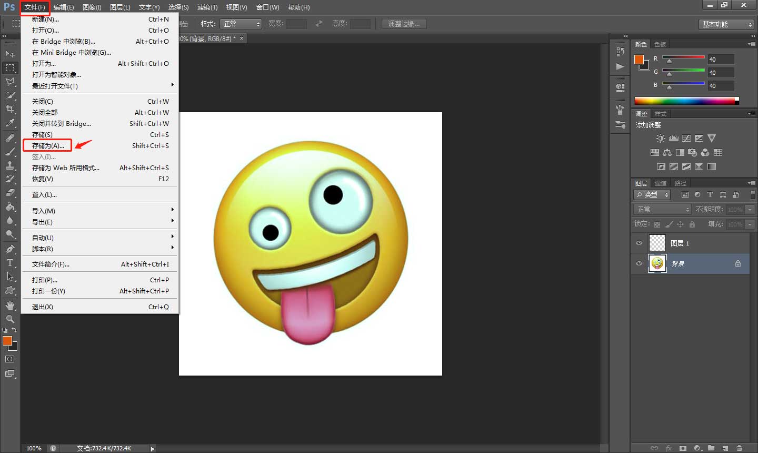Screen dimensions: 758x453
Task: Switch to the 通道 channels tab
Action: (x=661, y=183)
